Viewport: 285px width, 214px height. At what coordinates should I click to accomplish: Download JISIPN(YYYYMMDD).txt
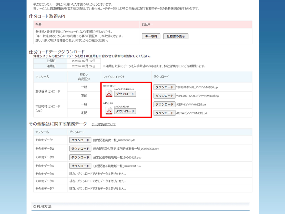[165, 104]
